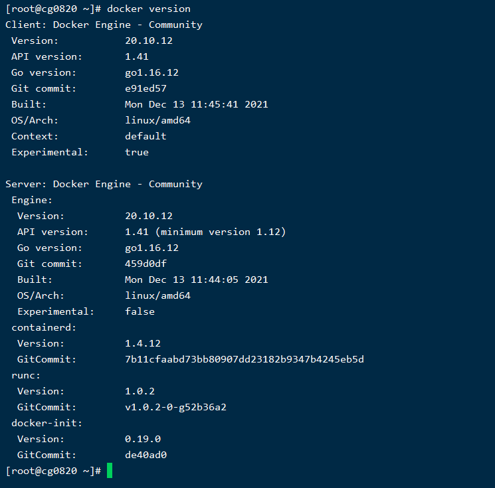This screenshot has width=495, height=488.
Task: Click the server Git commit 459d0df
Action: (x=146, y=264)
